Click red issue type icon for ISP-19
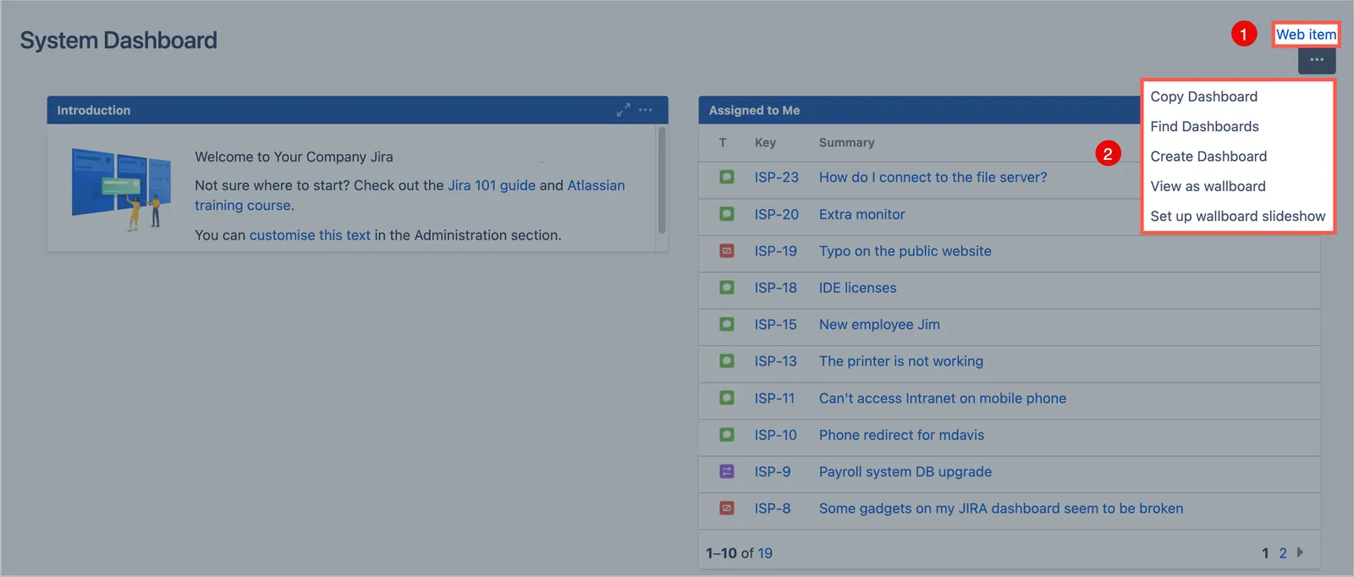The image size is (1354, 577). click(x=727, y=251)
